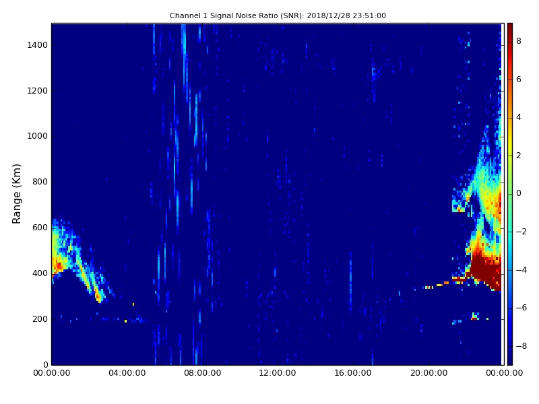This screenshot has width=539, height=404.
Task: Click the 08:00:00 time axis label
Action: click(203, 373)
